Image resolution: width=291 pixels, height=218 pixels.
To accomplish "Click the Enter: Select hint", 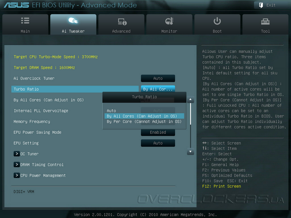I will (x=217, y=154).
